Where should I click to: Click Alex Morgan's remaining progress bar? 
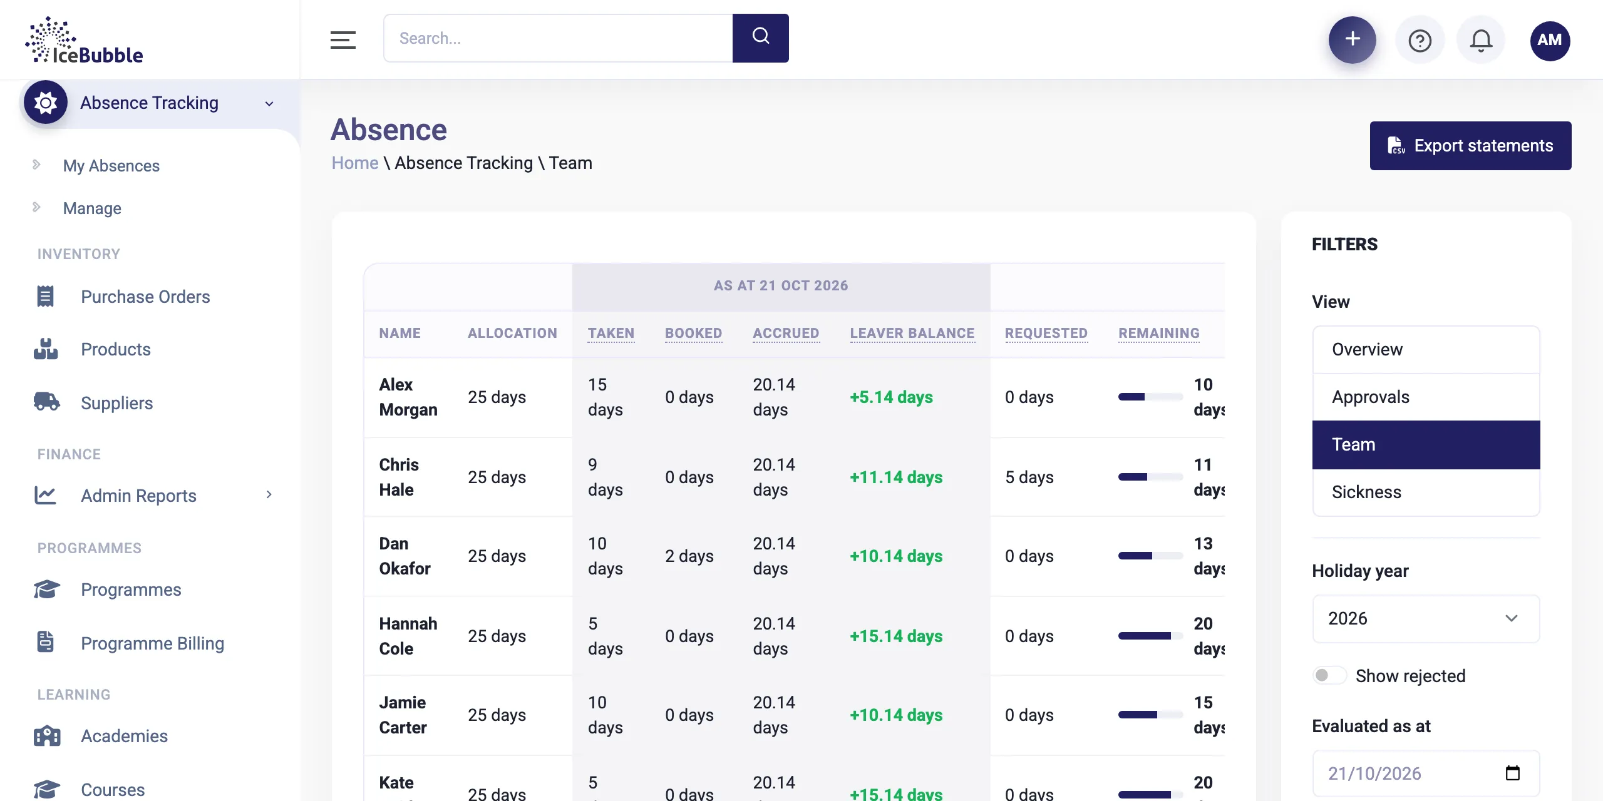pos(1150,396)
